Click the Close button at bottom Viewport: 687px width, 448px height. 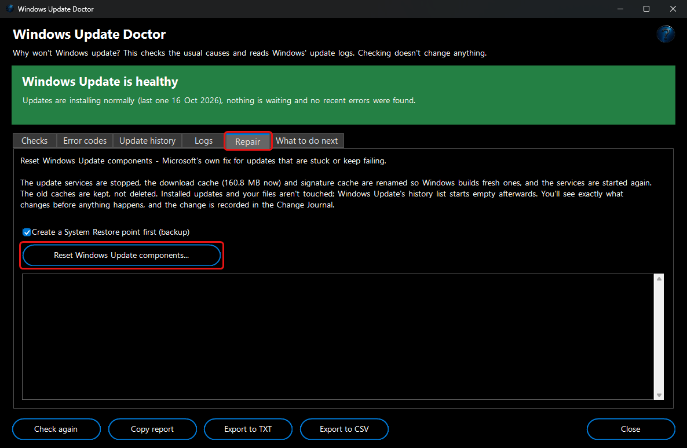[x=630, y=429]
